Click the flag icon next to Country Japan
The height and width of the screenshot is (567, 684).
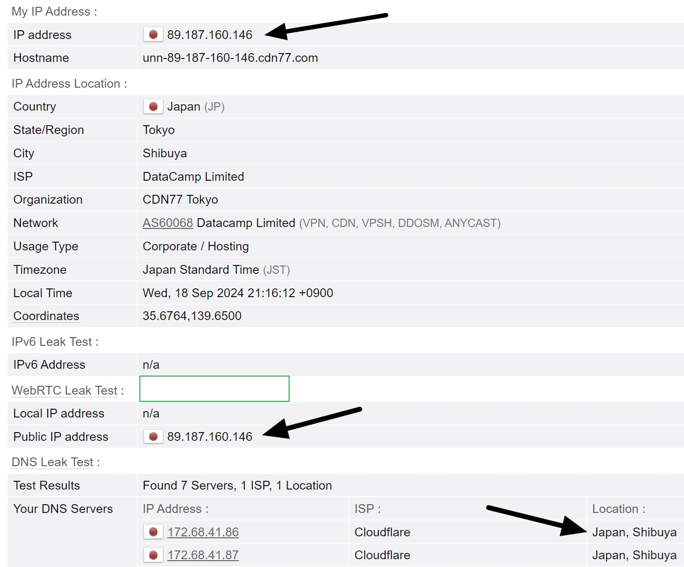153,106
